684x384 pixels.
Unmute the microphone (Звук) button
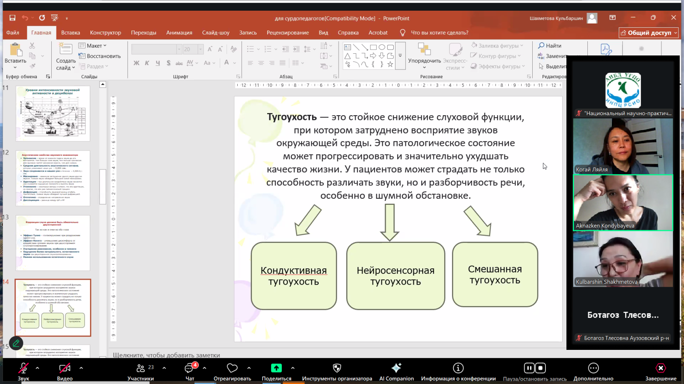(x=24, y=368)
